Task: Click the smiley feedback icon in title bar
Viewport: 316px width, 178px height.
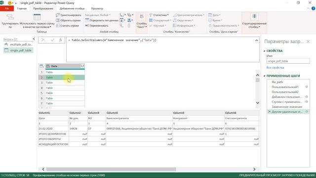Action: (x=9, y=3)
